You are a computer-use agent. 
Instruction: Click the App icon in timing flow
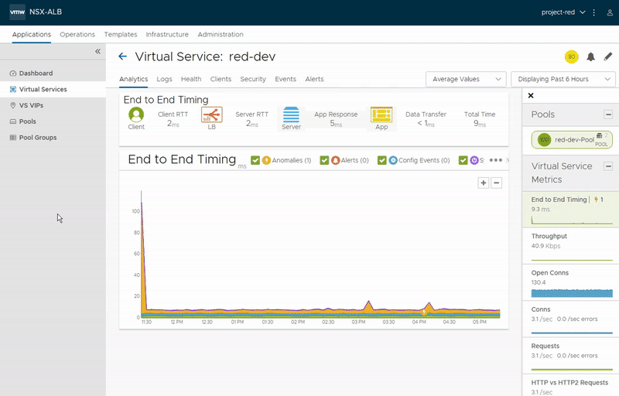[381, 114]
